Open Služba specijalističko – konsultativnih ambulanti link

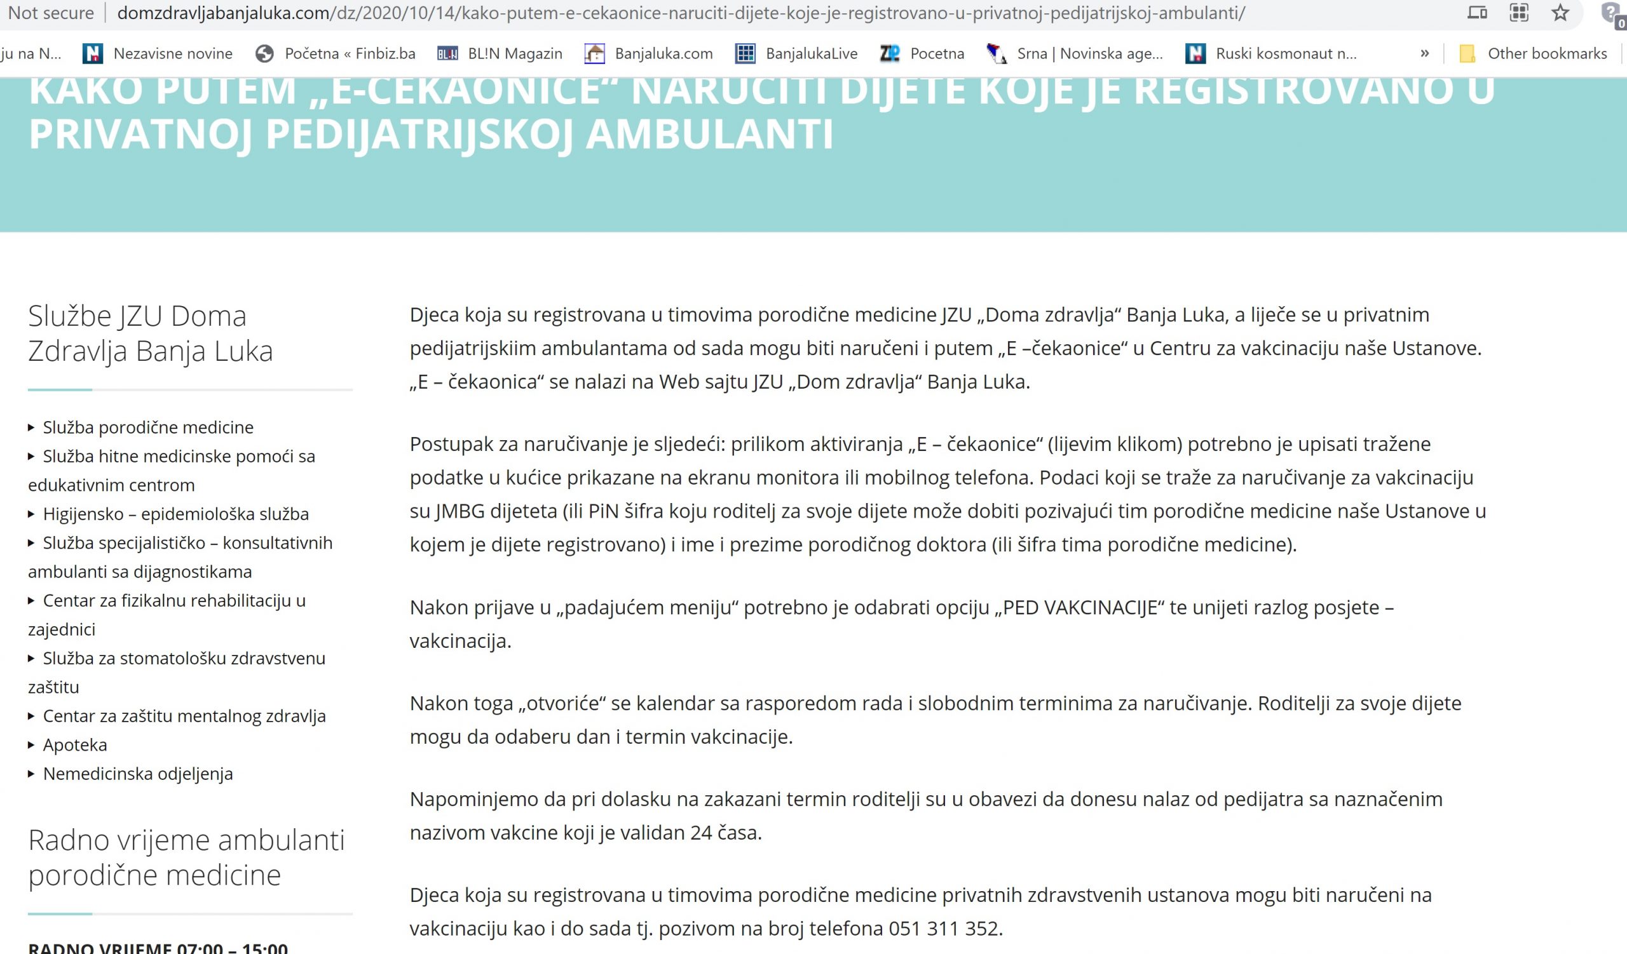pyautogui.click(x=180, y=556)
